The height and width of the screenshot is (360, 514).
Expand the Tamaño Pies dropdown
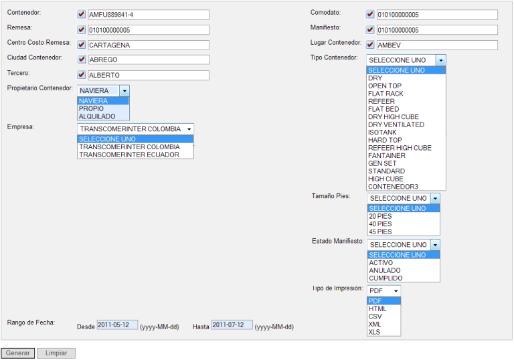point(435,199)
